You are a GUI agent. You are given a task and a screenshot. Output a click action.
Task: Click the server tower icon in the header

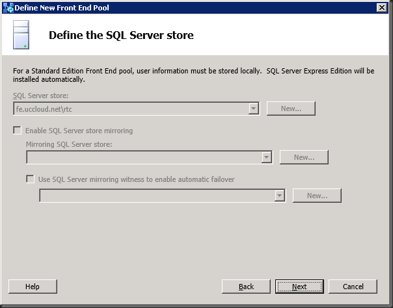point(21,35)
